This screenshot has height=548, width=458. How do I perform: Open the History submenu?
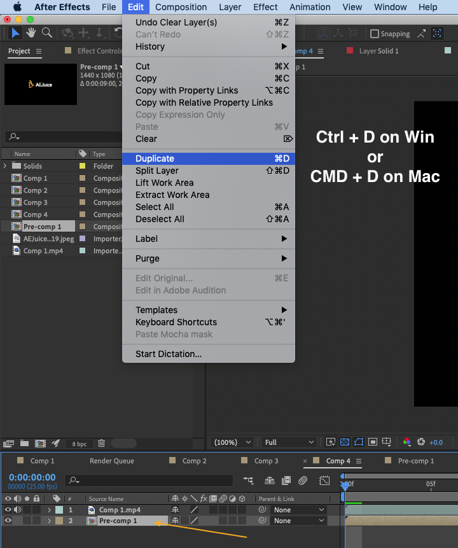[x=209, y=46]
